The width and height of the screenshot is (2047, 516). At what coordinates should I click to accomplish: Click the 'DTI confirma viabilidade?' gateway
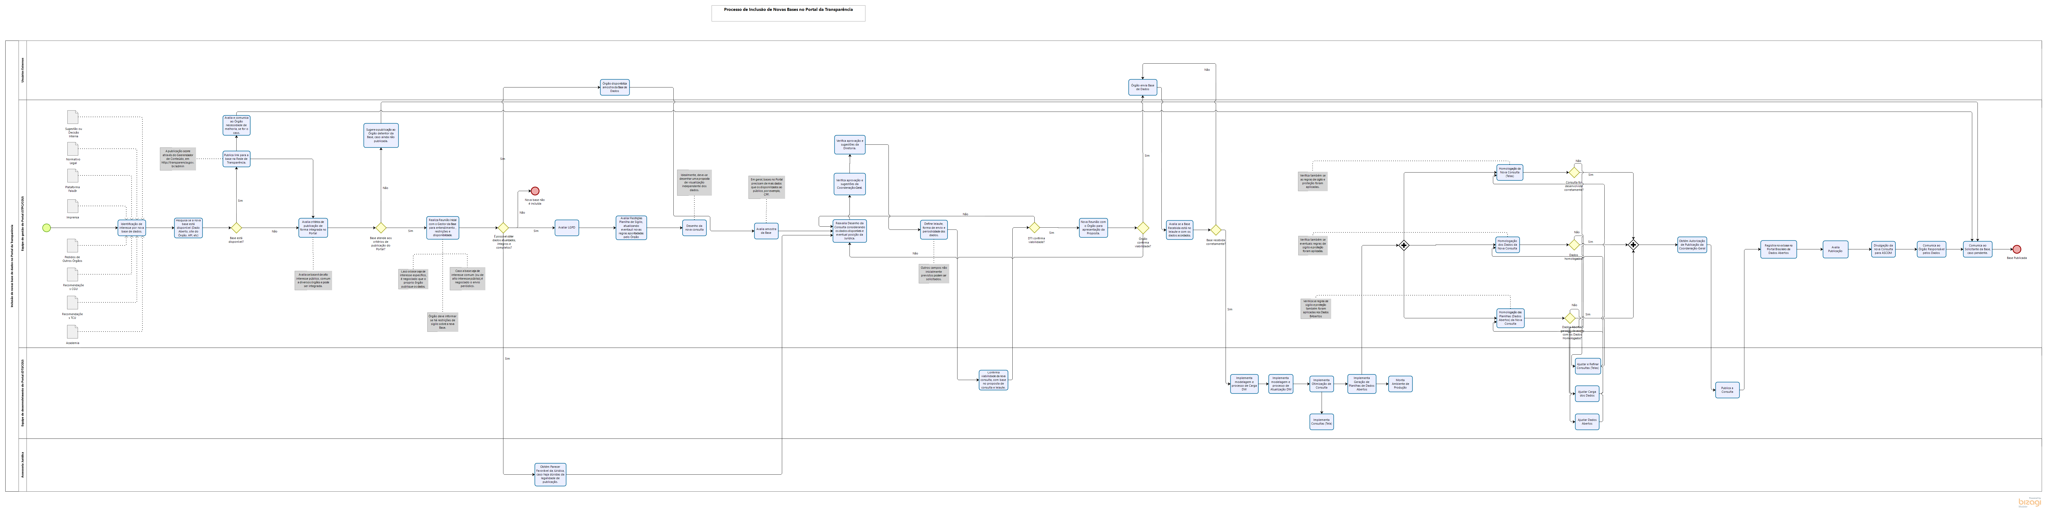1035,228
